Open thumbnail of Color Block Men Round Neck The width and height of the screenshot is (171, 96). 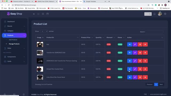click(x=40, y=77)
